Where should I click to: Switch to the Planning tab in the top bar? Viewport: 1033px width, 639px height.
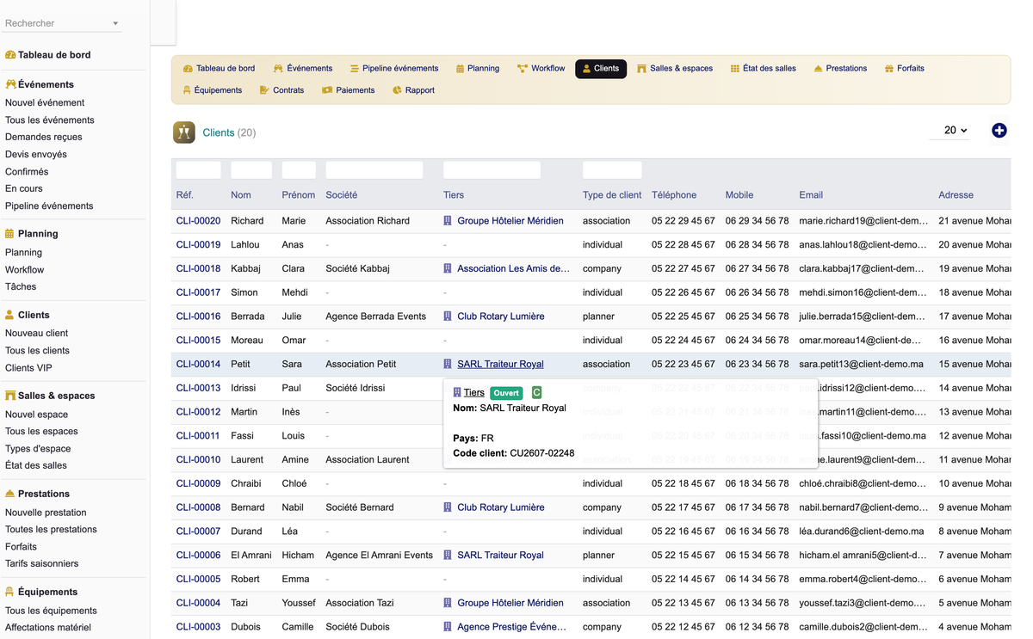coord(478,69)
